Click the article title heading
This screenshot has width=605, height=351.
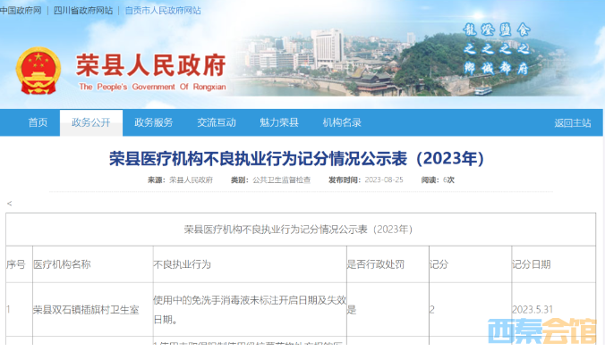pos(297,159)
